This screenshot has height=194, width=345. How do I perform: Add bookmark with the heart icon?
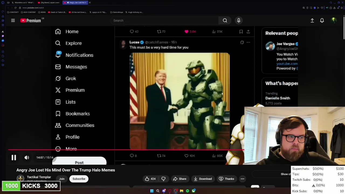point(322,8)
